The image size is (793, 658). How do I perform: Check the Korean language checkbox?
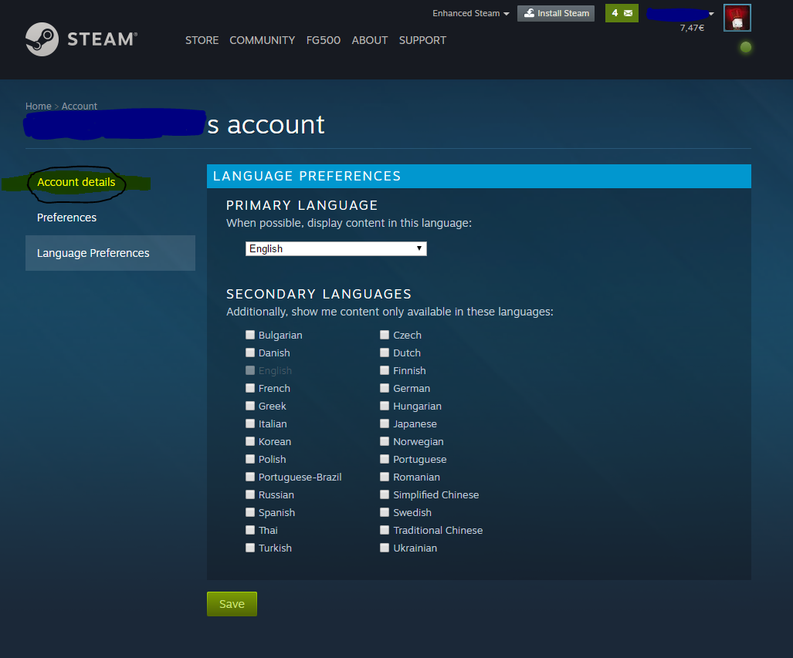click(250, 441)
